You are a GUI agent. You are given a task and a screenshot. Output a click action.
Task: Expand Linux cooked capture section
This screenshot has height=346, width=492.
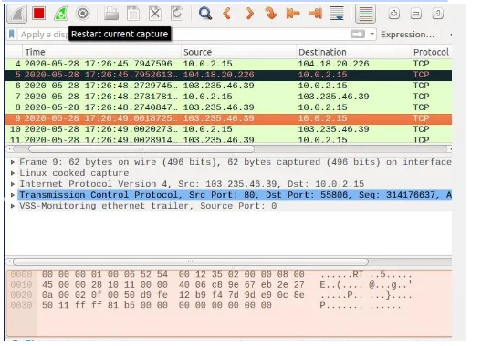[13, 173]
